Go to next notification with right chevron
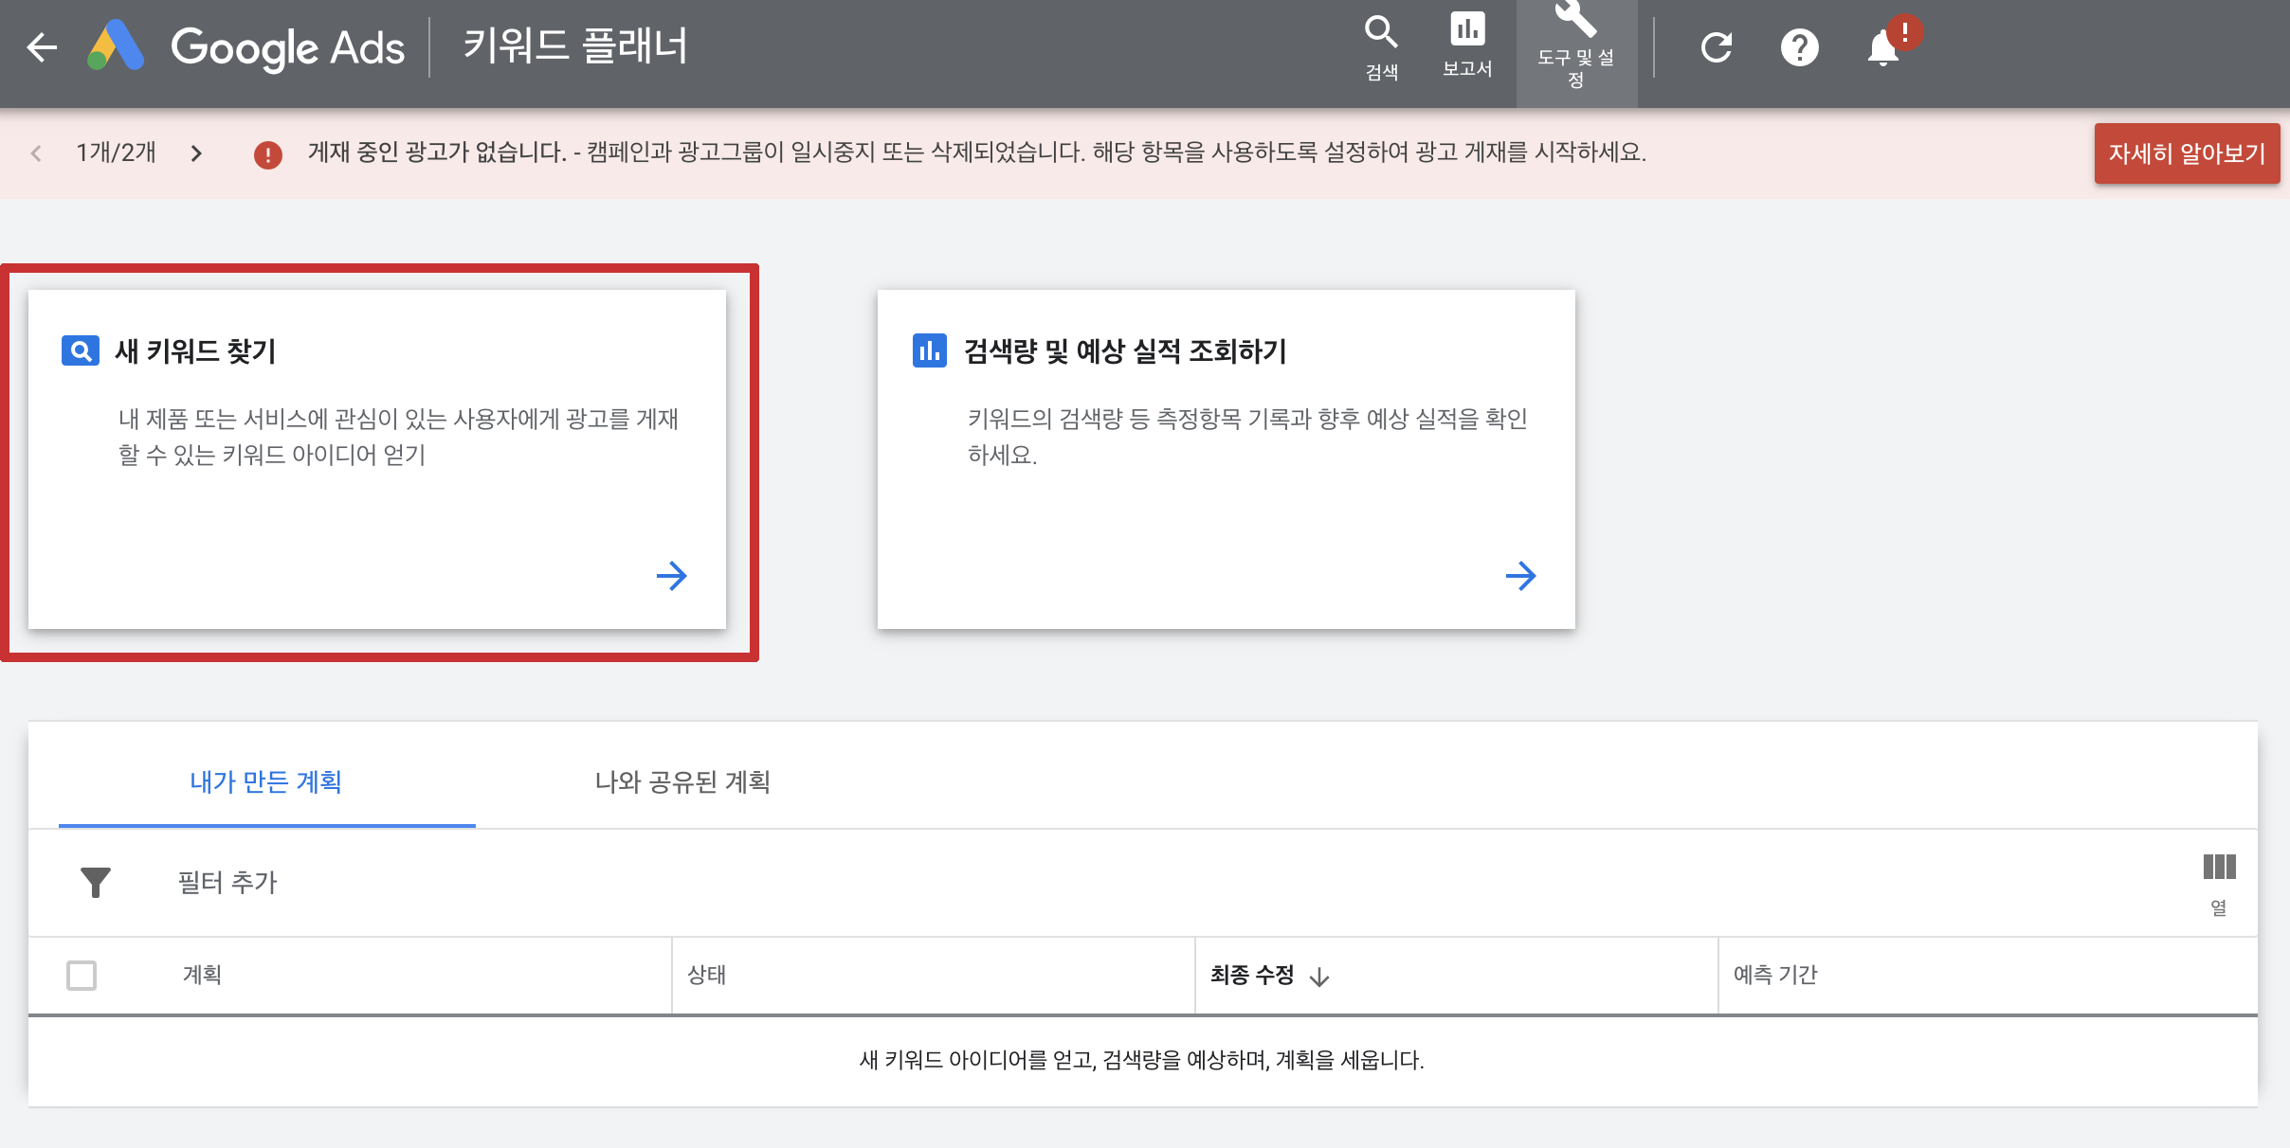 tap(196, 153)
